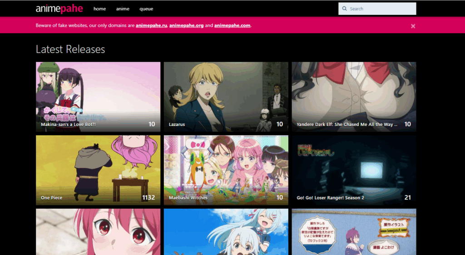
Task: Follow the animepahe.ru domain link
Action: click(151, 25)
